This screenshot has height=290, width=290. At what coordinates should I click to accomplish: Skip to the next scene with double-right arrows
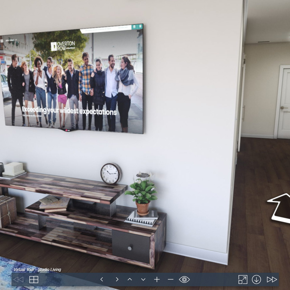[272, 279]
